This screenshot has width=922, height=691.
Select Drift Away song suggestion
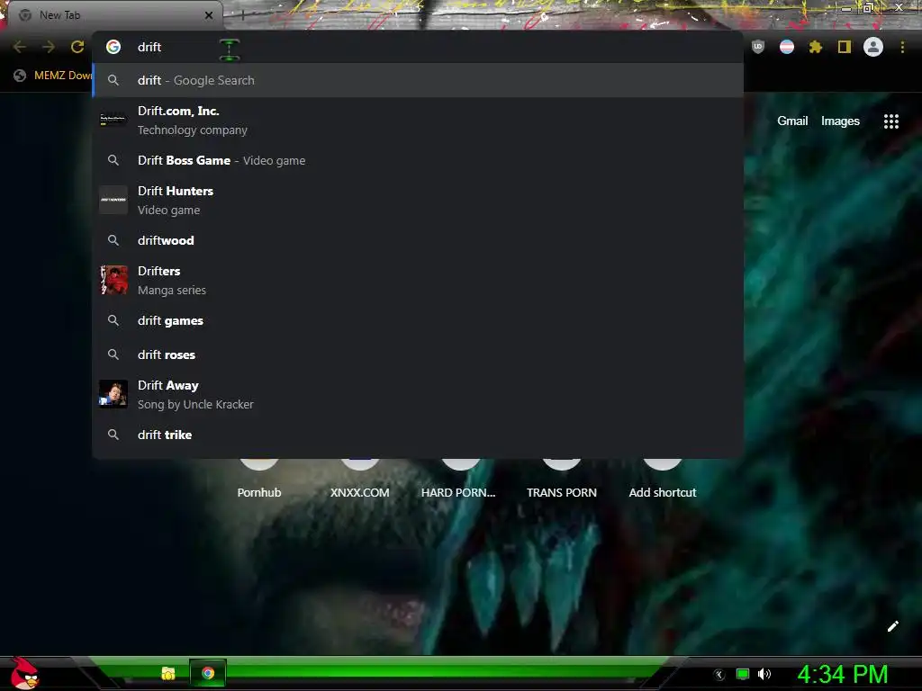pyautogui.click(x=418, y=394)
